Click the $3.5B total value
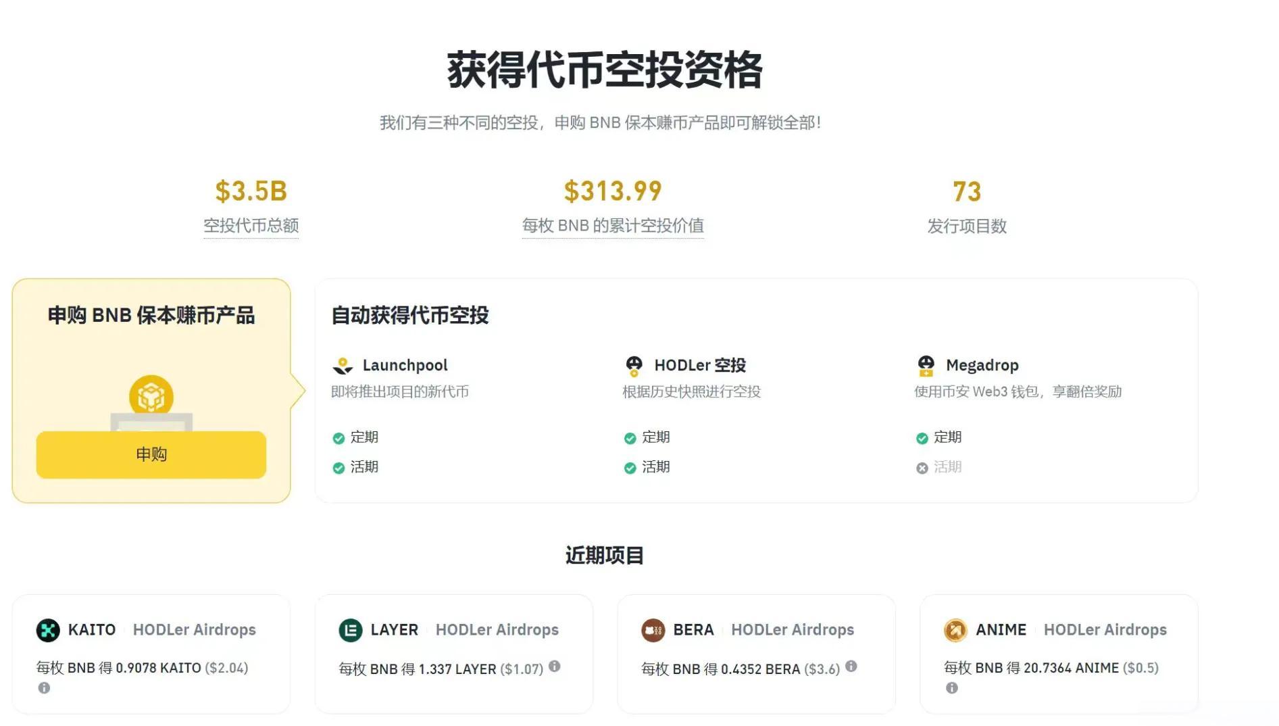This screenshot has width=1279, height=726. (251, 191)
